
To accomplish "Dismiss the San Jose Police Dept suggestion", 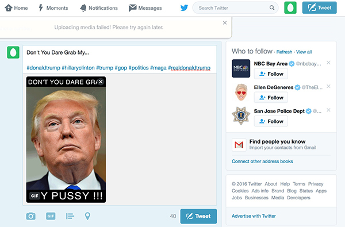I will (328, 110).
